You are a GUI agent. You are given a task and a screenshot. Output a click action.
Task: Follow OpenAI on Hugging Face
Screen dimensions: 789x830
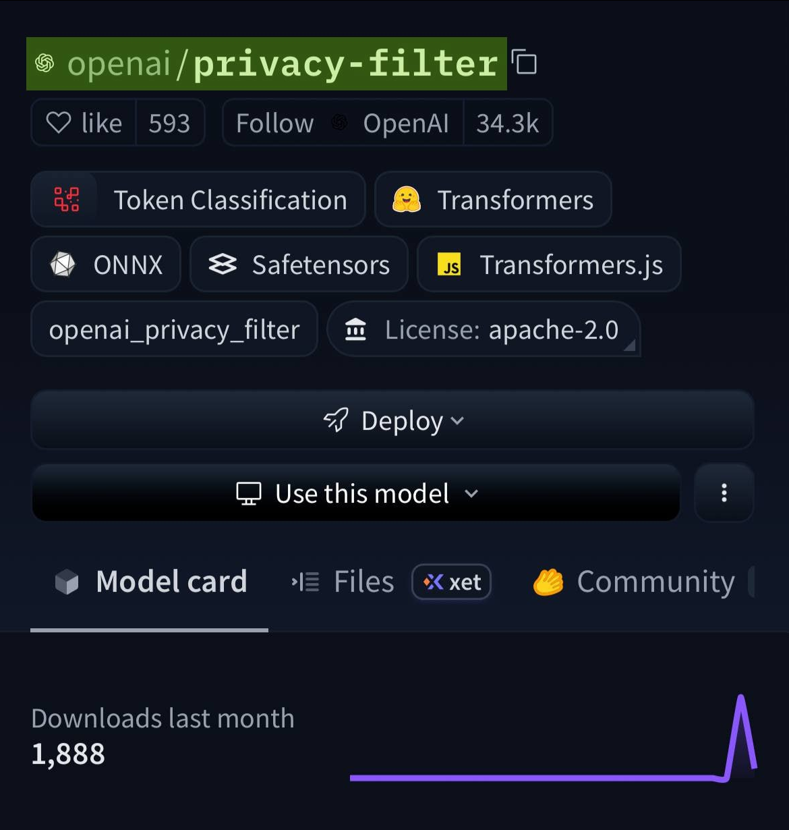pos(274,123)
